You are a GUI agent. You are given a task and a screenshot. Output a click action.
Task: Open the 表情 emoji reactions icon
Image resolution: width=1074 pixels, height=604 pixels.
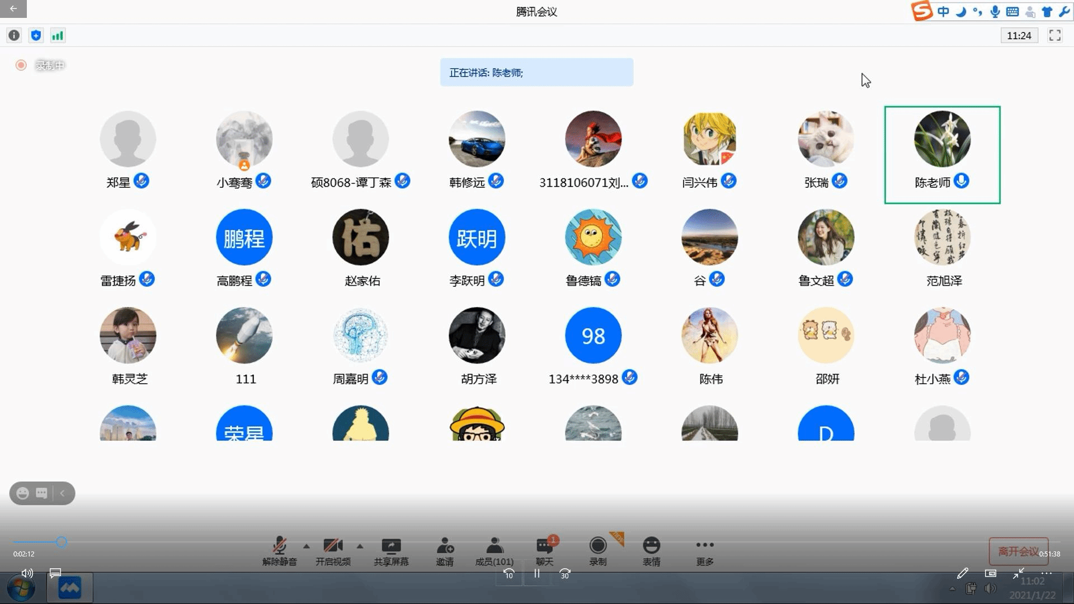(651, 546)
